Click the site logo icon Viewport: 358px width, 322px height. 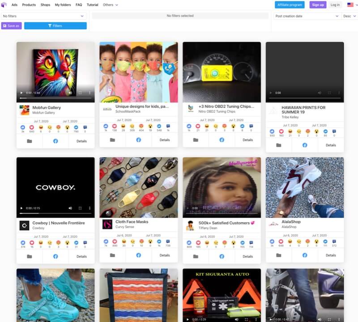click(4, 4)
